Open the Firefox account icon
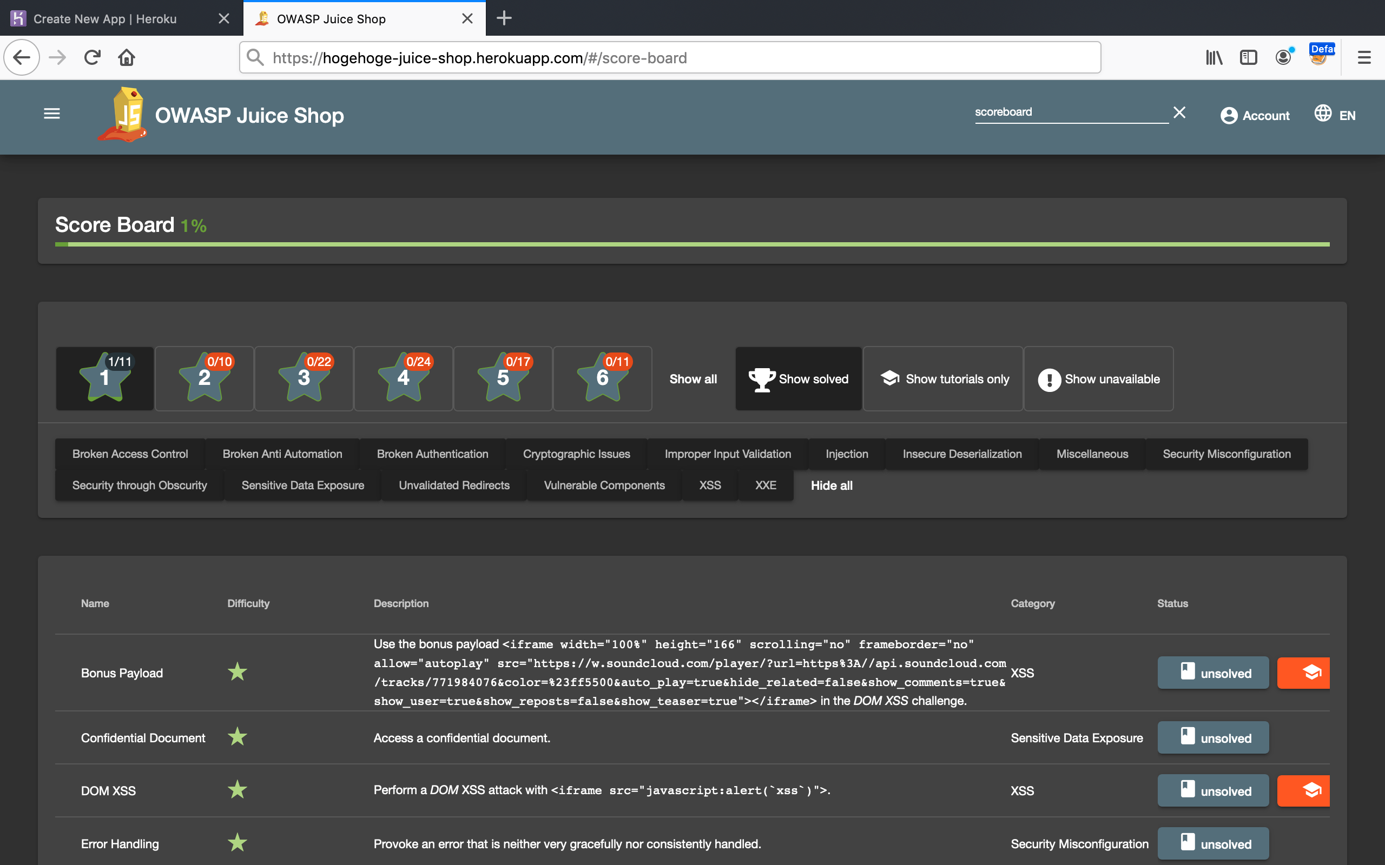This screenshot has width=1385, height=865. pyautogui.click(x=1283, y=57)
